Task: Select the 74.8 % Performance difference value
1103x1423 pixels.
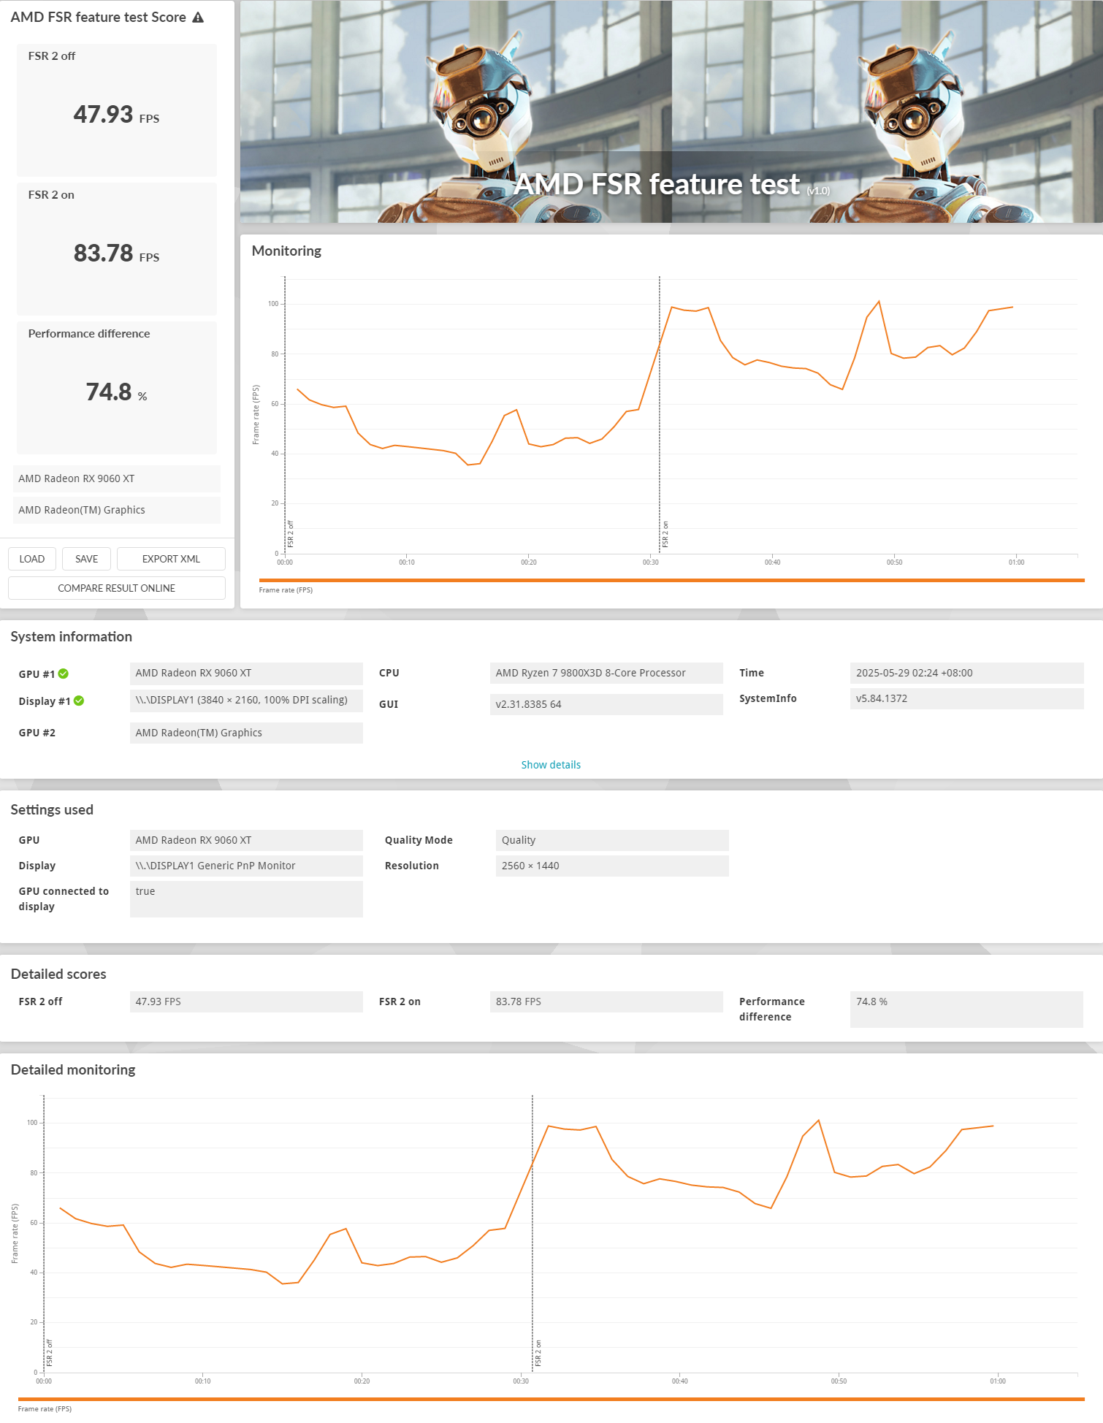Action: (116, 392)
